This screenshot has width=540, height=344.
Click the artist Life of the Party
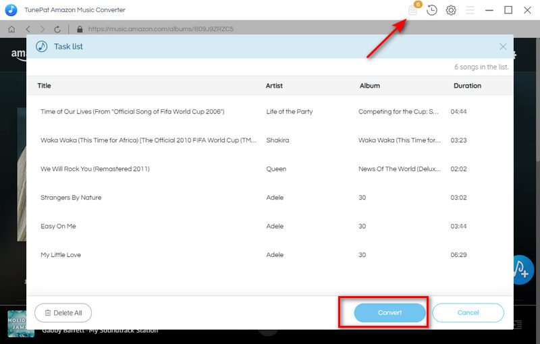click(290, 111)
